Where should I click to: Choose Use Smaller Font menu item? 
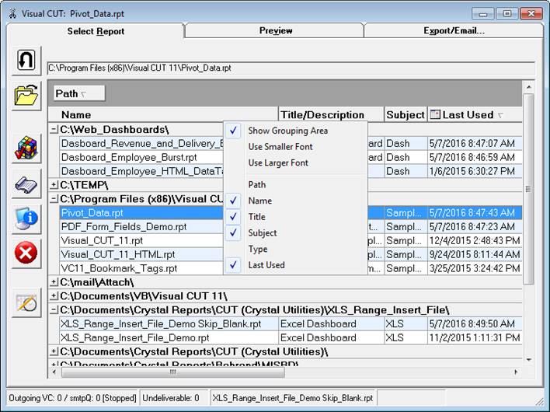[295, 147]
